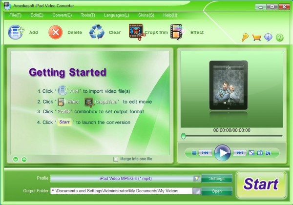This screenshot has height=205, width=293.
Task: Open the Skins menu
Action: [146, 15]
